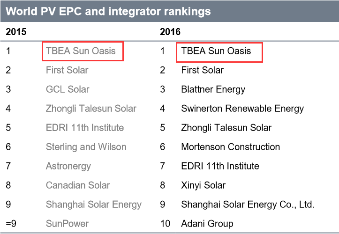Click Astronergy in the 2015 rankings

(x=68, y=166)
